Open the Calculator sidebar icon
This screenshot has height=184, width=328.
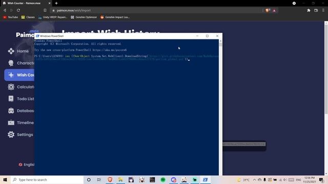point(11,87)
